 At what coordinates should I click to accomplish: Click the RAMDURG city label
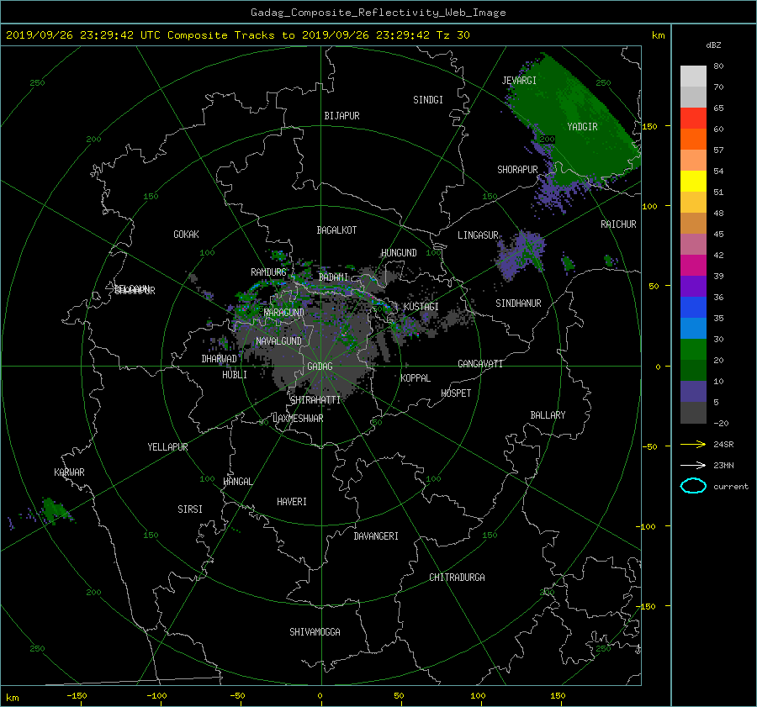[x=268, y=272]
